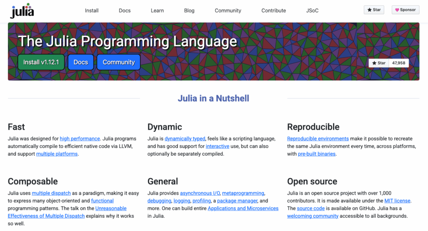428x231 pixels.
Task: Open the Install menu item
Action: (x=92, y=10)
